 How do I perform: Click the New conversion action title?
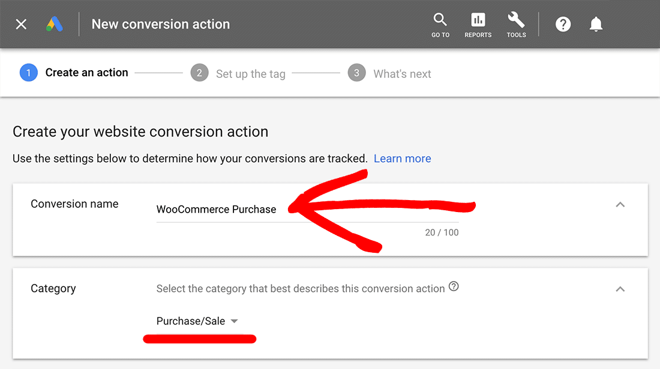tap(161, 25)
